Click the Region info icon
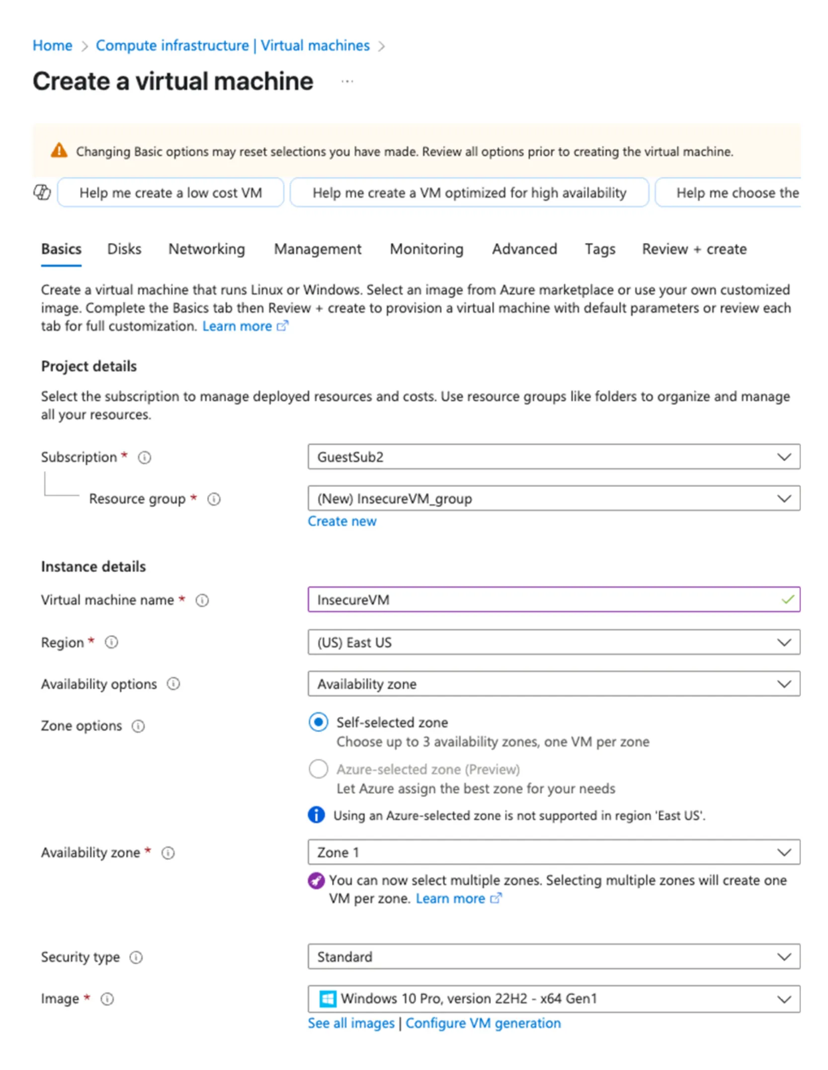The image size is (828, 1070). click(x=111, y=642)
